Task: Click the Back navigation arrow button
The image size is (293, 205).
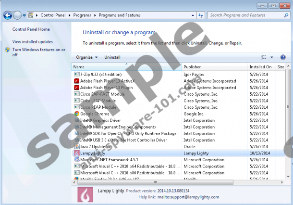Action: (7, 15)
